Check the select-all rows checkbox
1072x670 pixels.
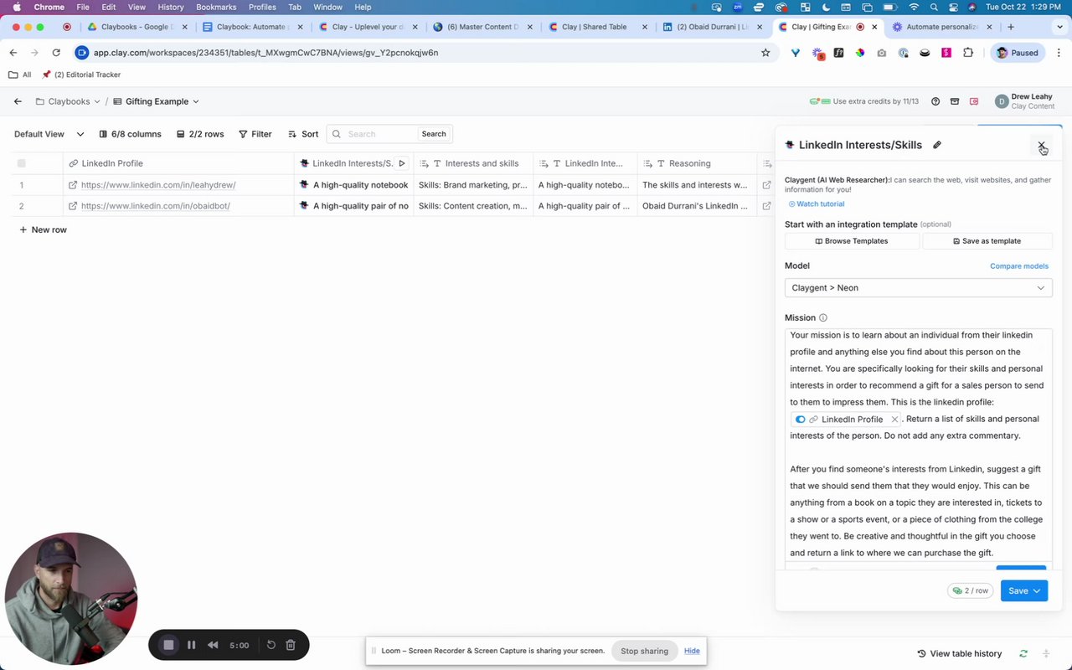coord(22,163)
